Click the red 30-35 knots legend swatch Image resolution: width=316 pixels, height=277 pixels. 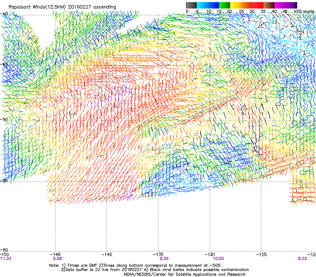coord(258,5)
